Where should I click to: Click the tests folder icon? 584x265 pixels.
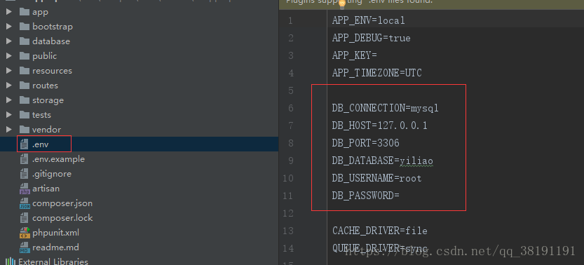[25, 115]
